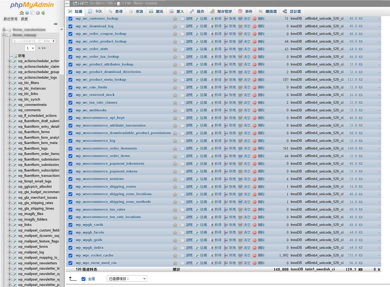Click the browse icon for wp_wc_webhooks

point(183,110)
